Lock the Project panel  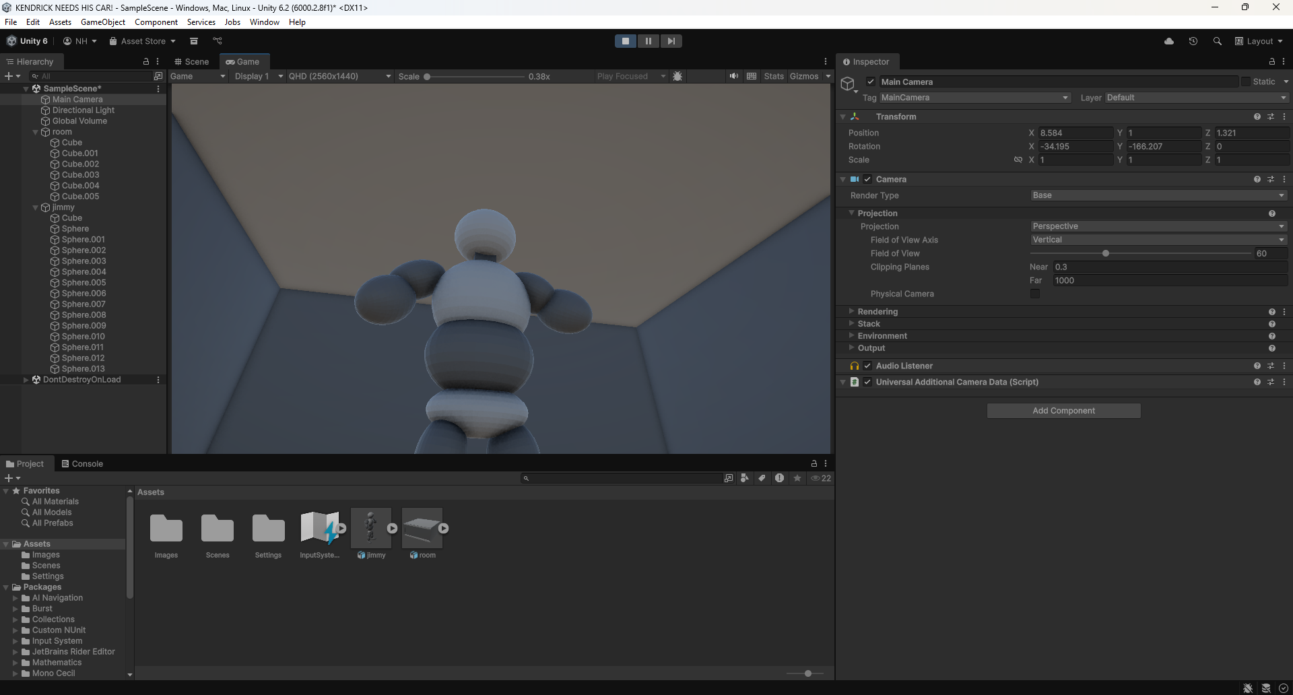click(814, 463)
